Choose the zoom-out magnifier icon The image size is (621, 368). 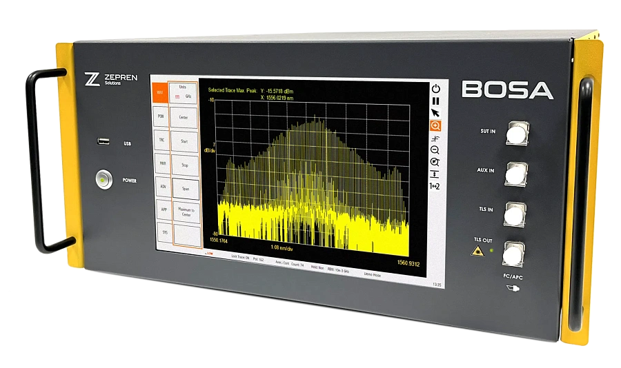point(435,150)
